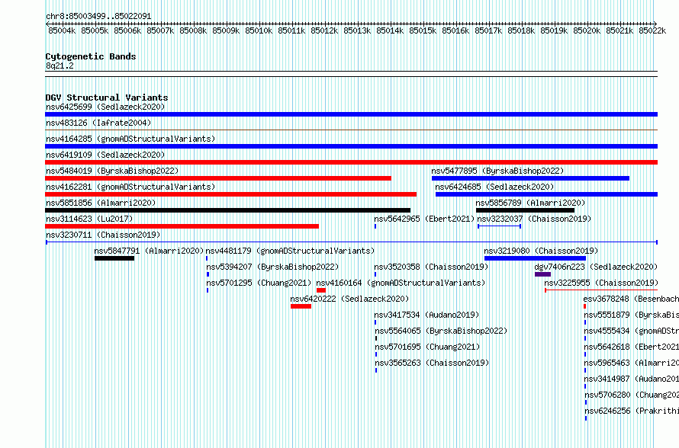Open the nsv4160164 gnomADStructuralVariants variant

pyautogui.click(x=401, y=283)
